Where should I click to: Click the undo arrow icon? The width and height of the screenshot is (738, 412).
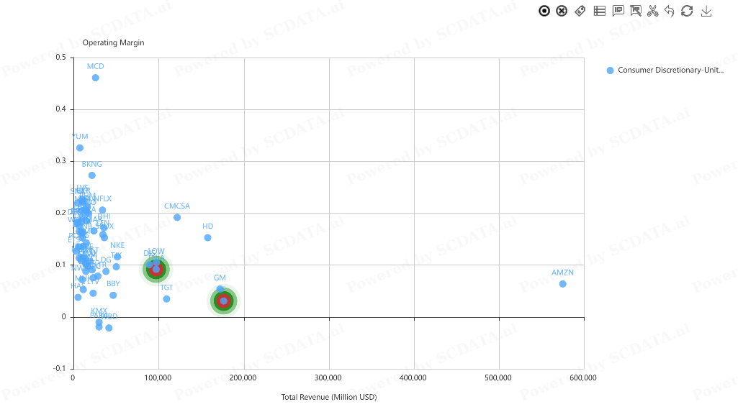click(670, 11)
